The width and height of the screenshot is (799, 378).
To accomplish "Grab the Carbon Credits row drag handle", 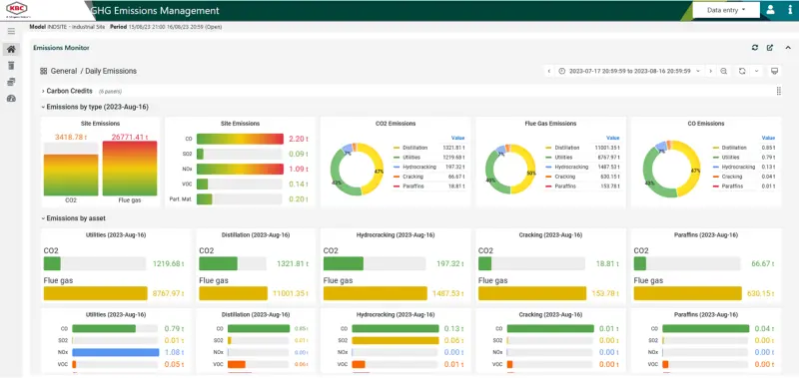I will coord(779,91).
